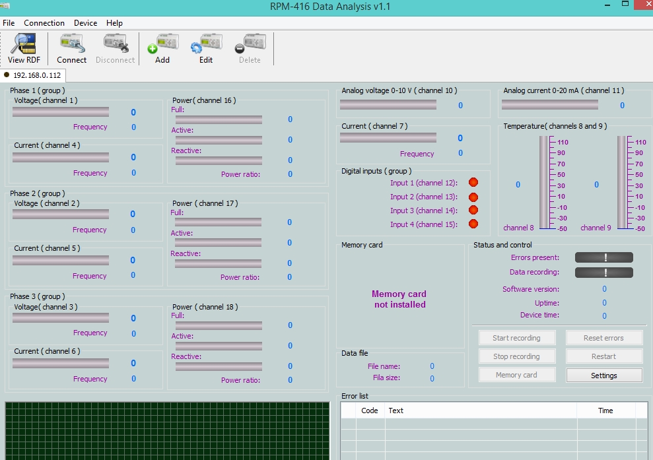Viewport: 653px width, 460px height.
Task: Click the Errors present status indicator
Action: click(604, 257)
